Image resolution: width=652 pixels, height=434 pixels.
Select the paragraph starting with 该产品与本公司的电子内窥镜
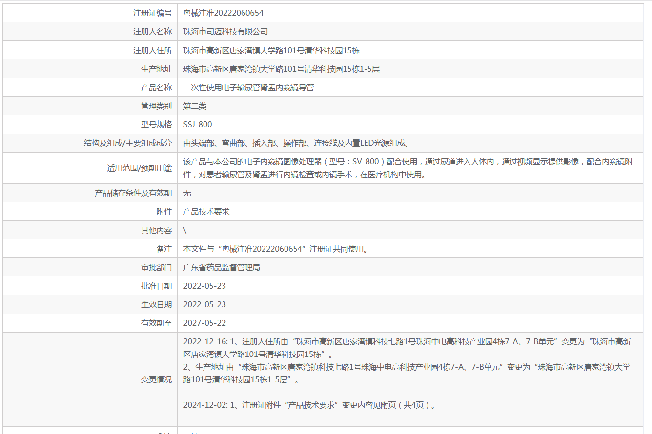click(408, 168)
